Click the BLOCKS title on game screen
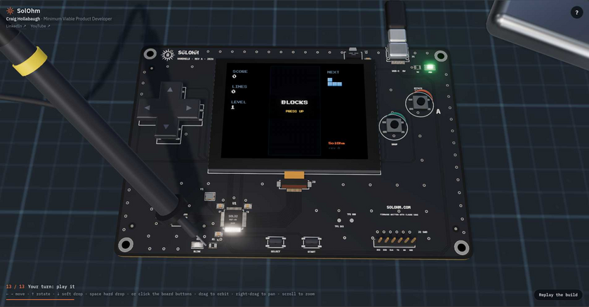The image size is (589, 307). tap(295, 102)
